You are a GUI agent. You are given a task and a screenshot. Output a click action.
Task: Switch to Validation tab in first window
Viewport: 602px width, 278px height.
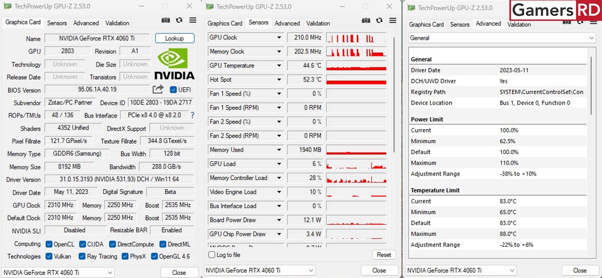(x=117, y=23)
